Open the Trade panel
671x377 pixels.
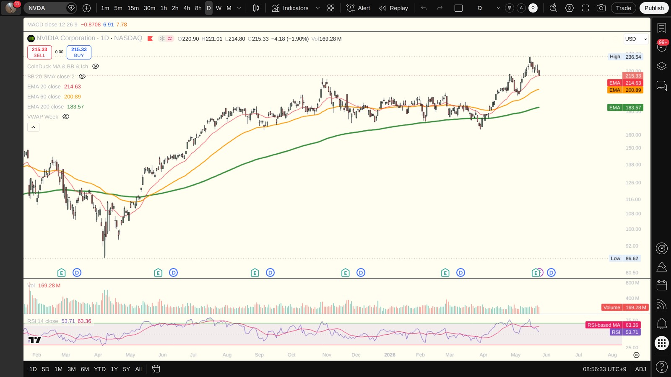(x=623, y=8)
